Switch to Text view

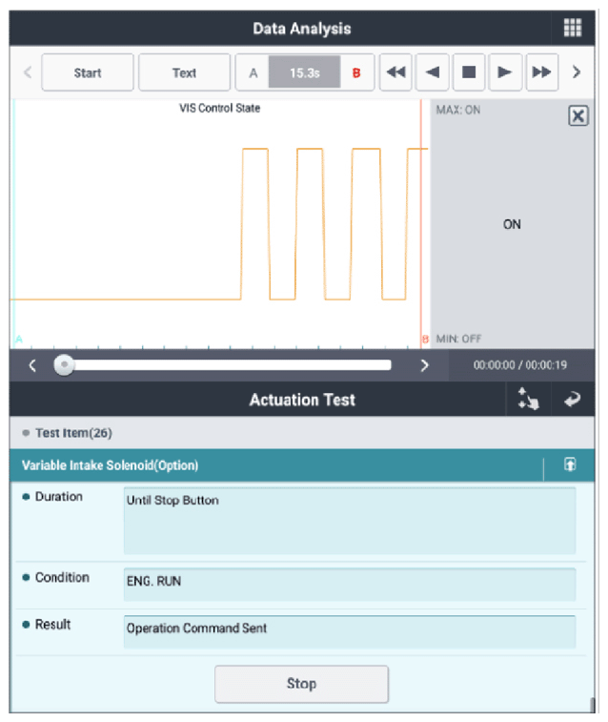coord(184,72)
